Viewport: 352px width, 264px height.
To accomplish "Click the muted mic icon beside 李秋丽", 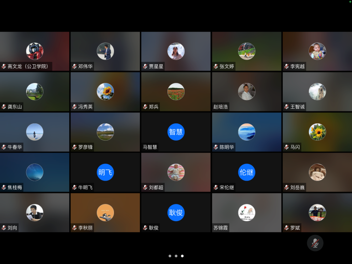I will pos(74,228).
